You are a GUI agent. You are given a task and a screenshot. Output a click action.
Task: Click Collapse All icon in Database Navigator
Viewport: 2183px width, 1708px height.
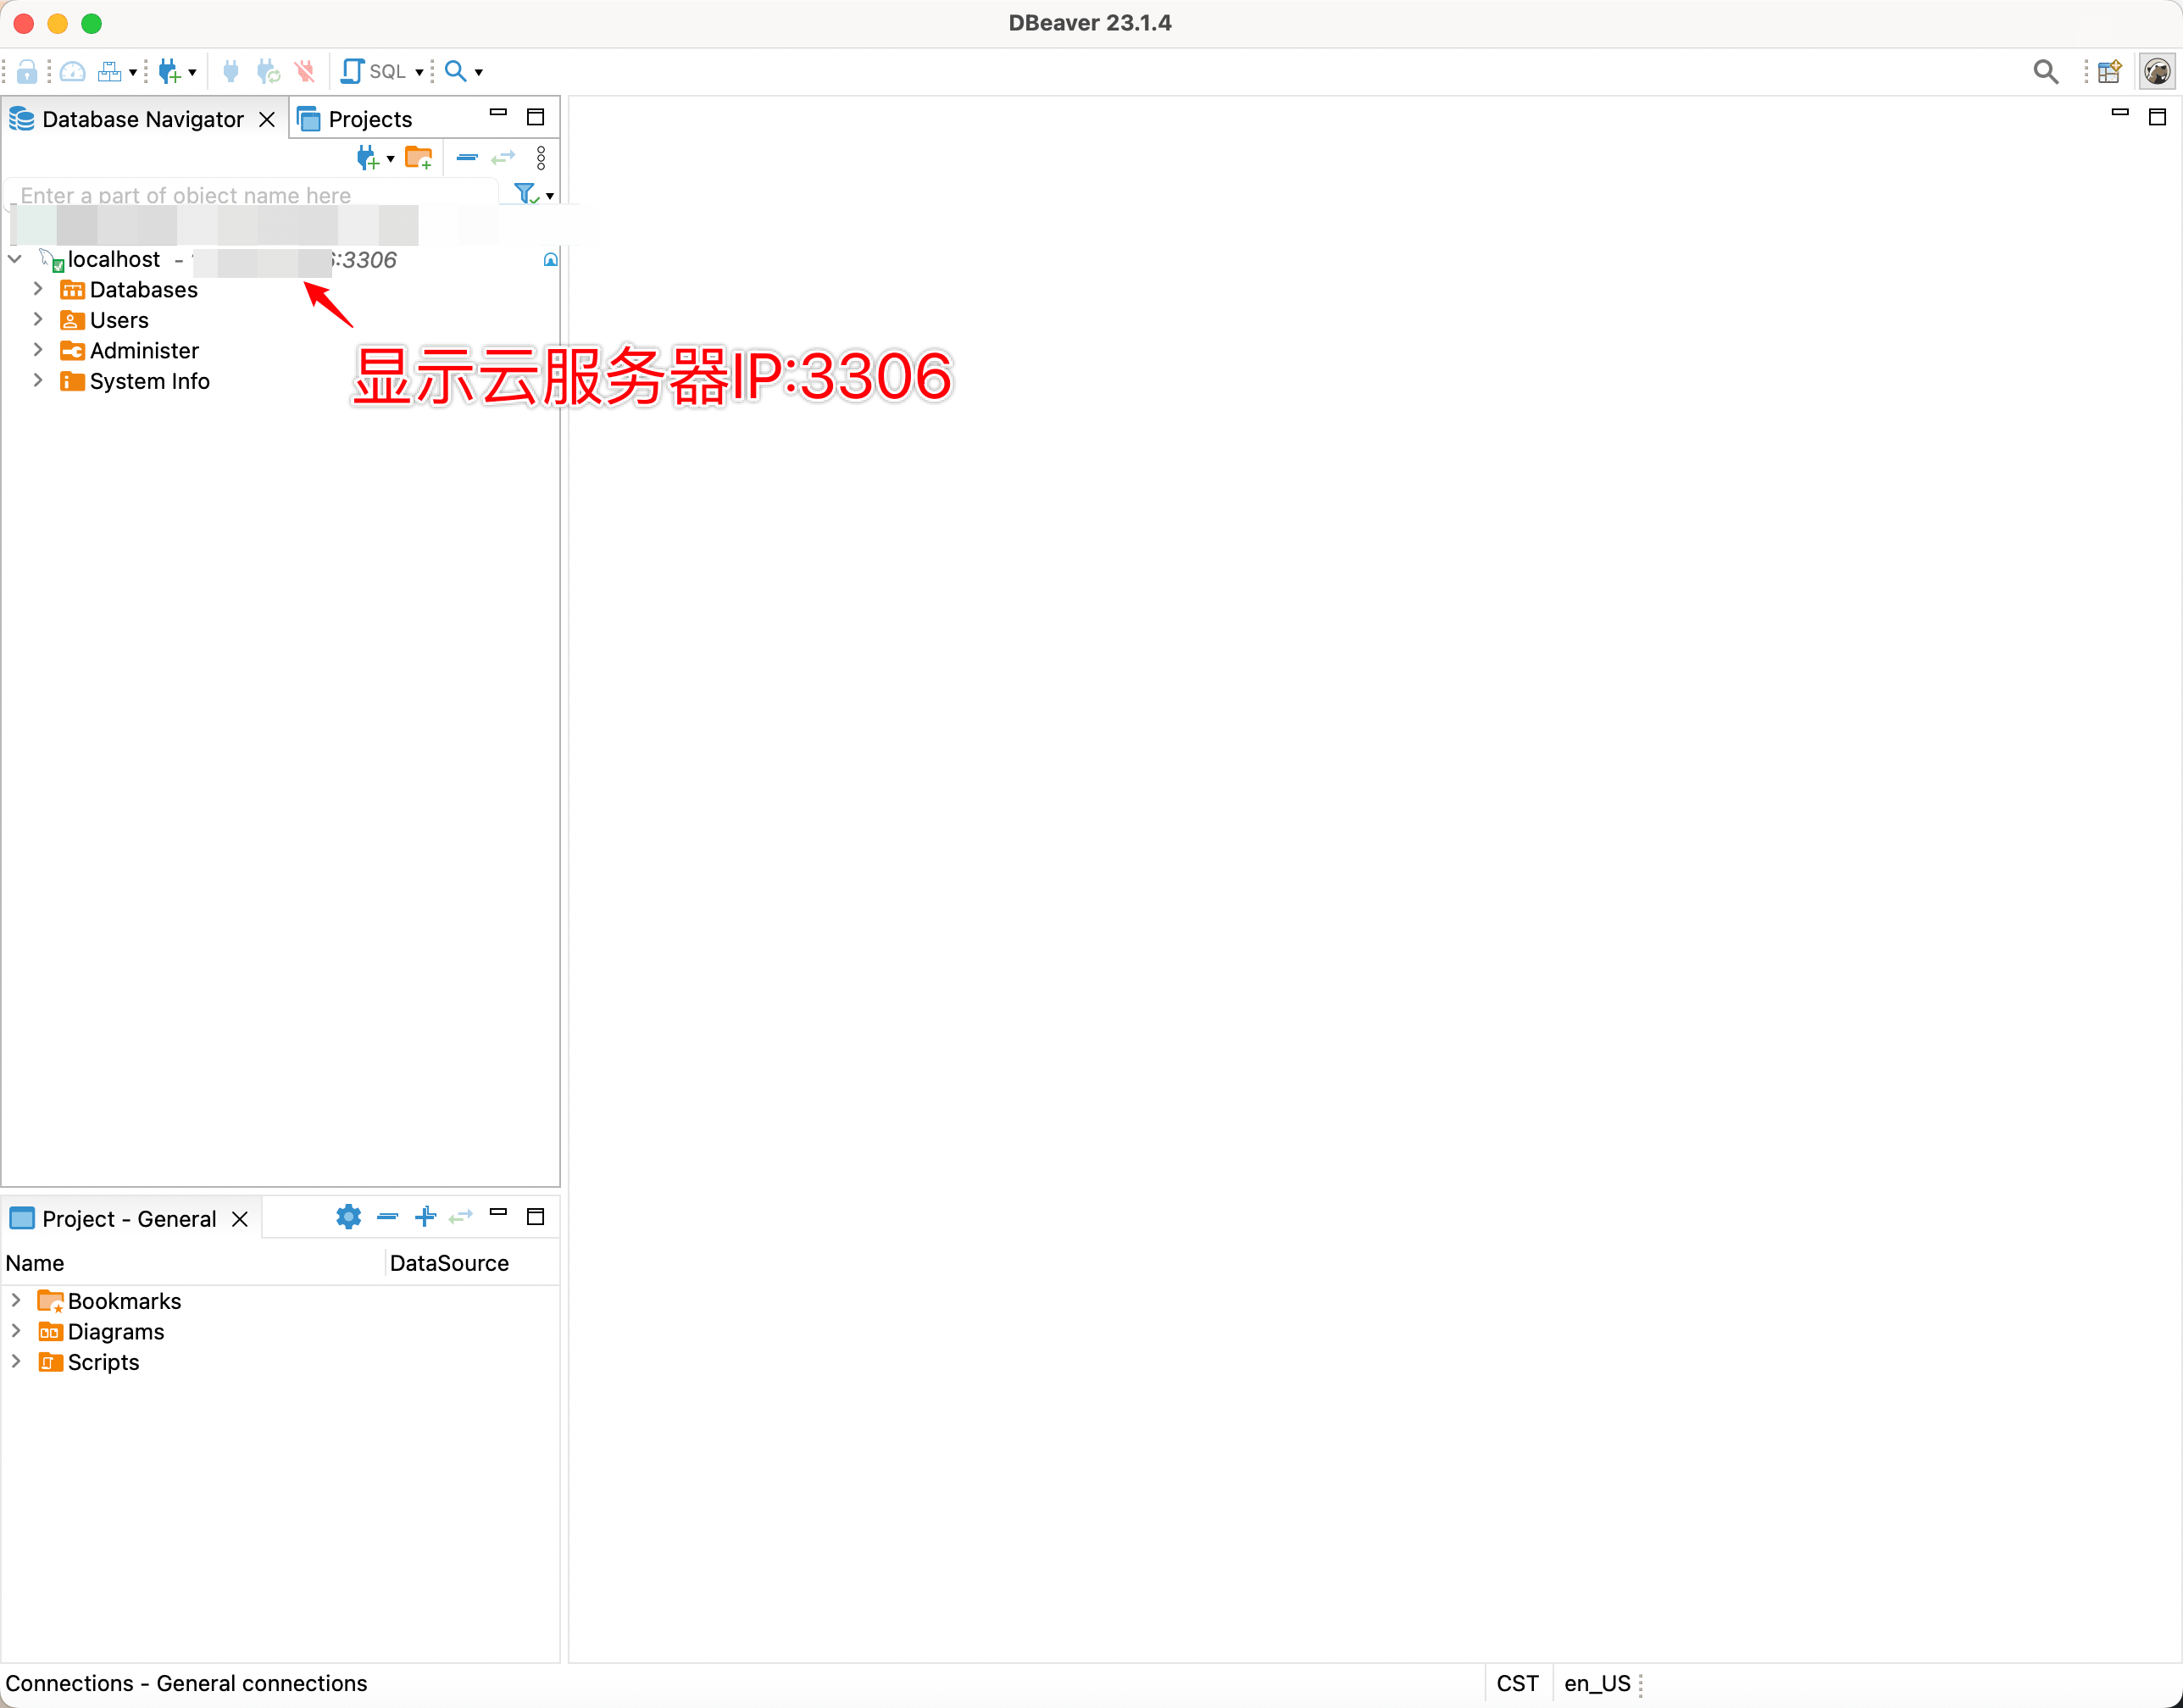point(467,158)
